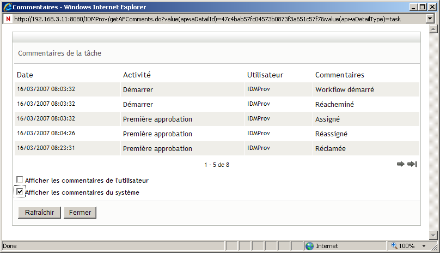Click the Internet Explorer title bar icon
The width and height of the screenshot is (440, 253).
(7, 8)
